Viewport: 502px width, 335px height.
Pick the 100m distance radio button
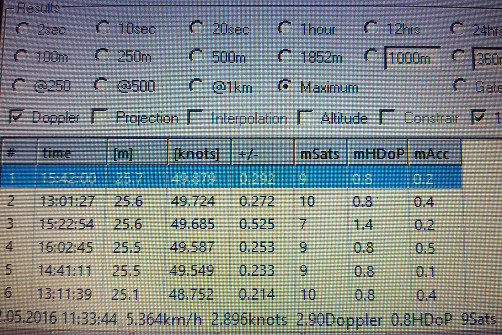(21, 57)
